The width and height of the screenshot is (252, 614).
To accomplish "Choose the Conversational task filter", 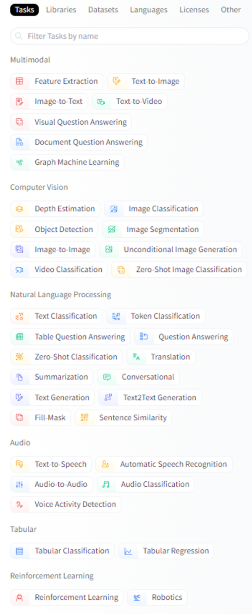I will pos(139,377).
